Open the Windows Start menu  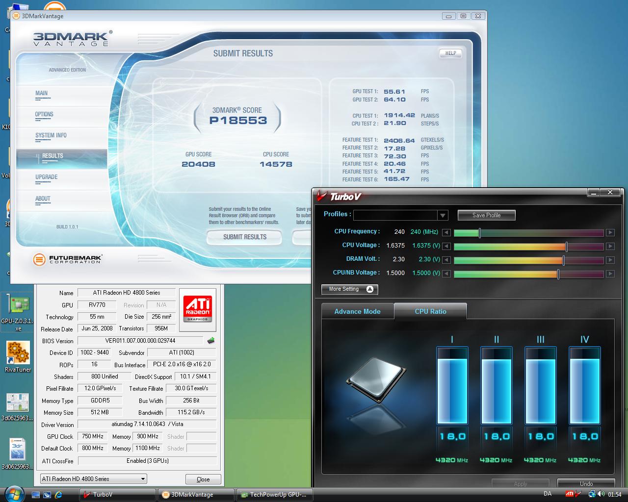tap(14, 494)
